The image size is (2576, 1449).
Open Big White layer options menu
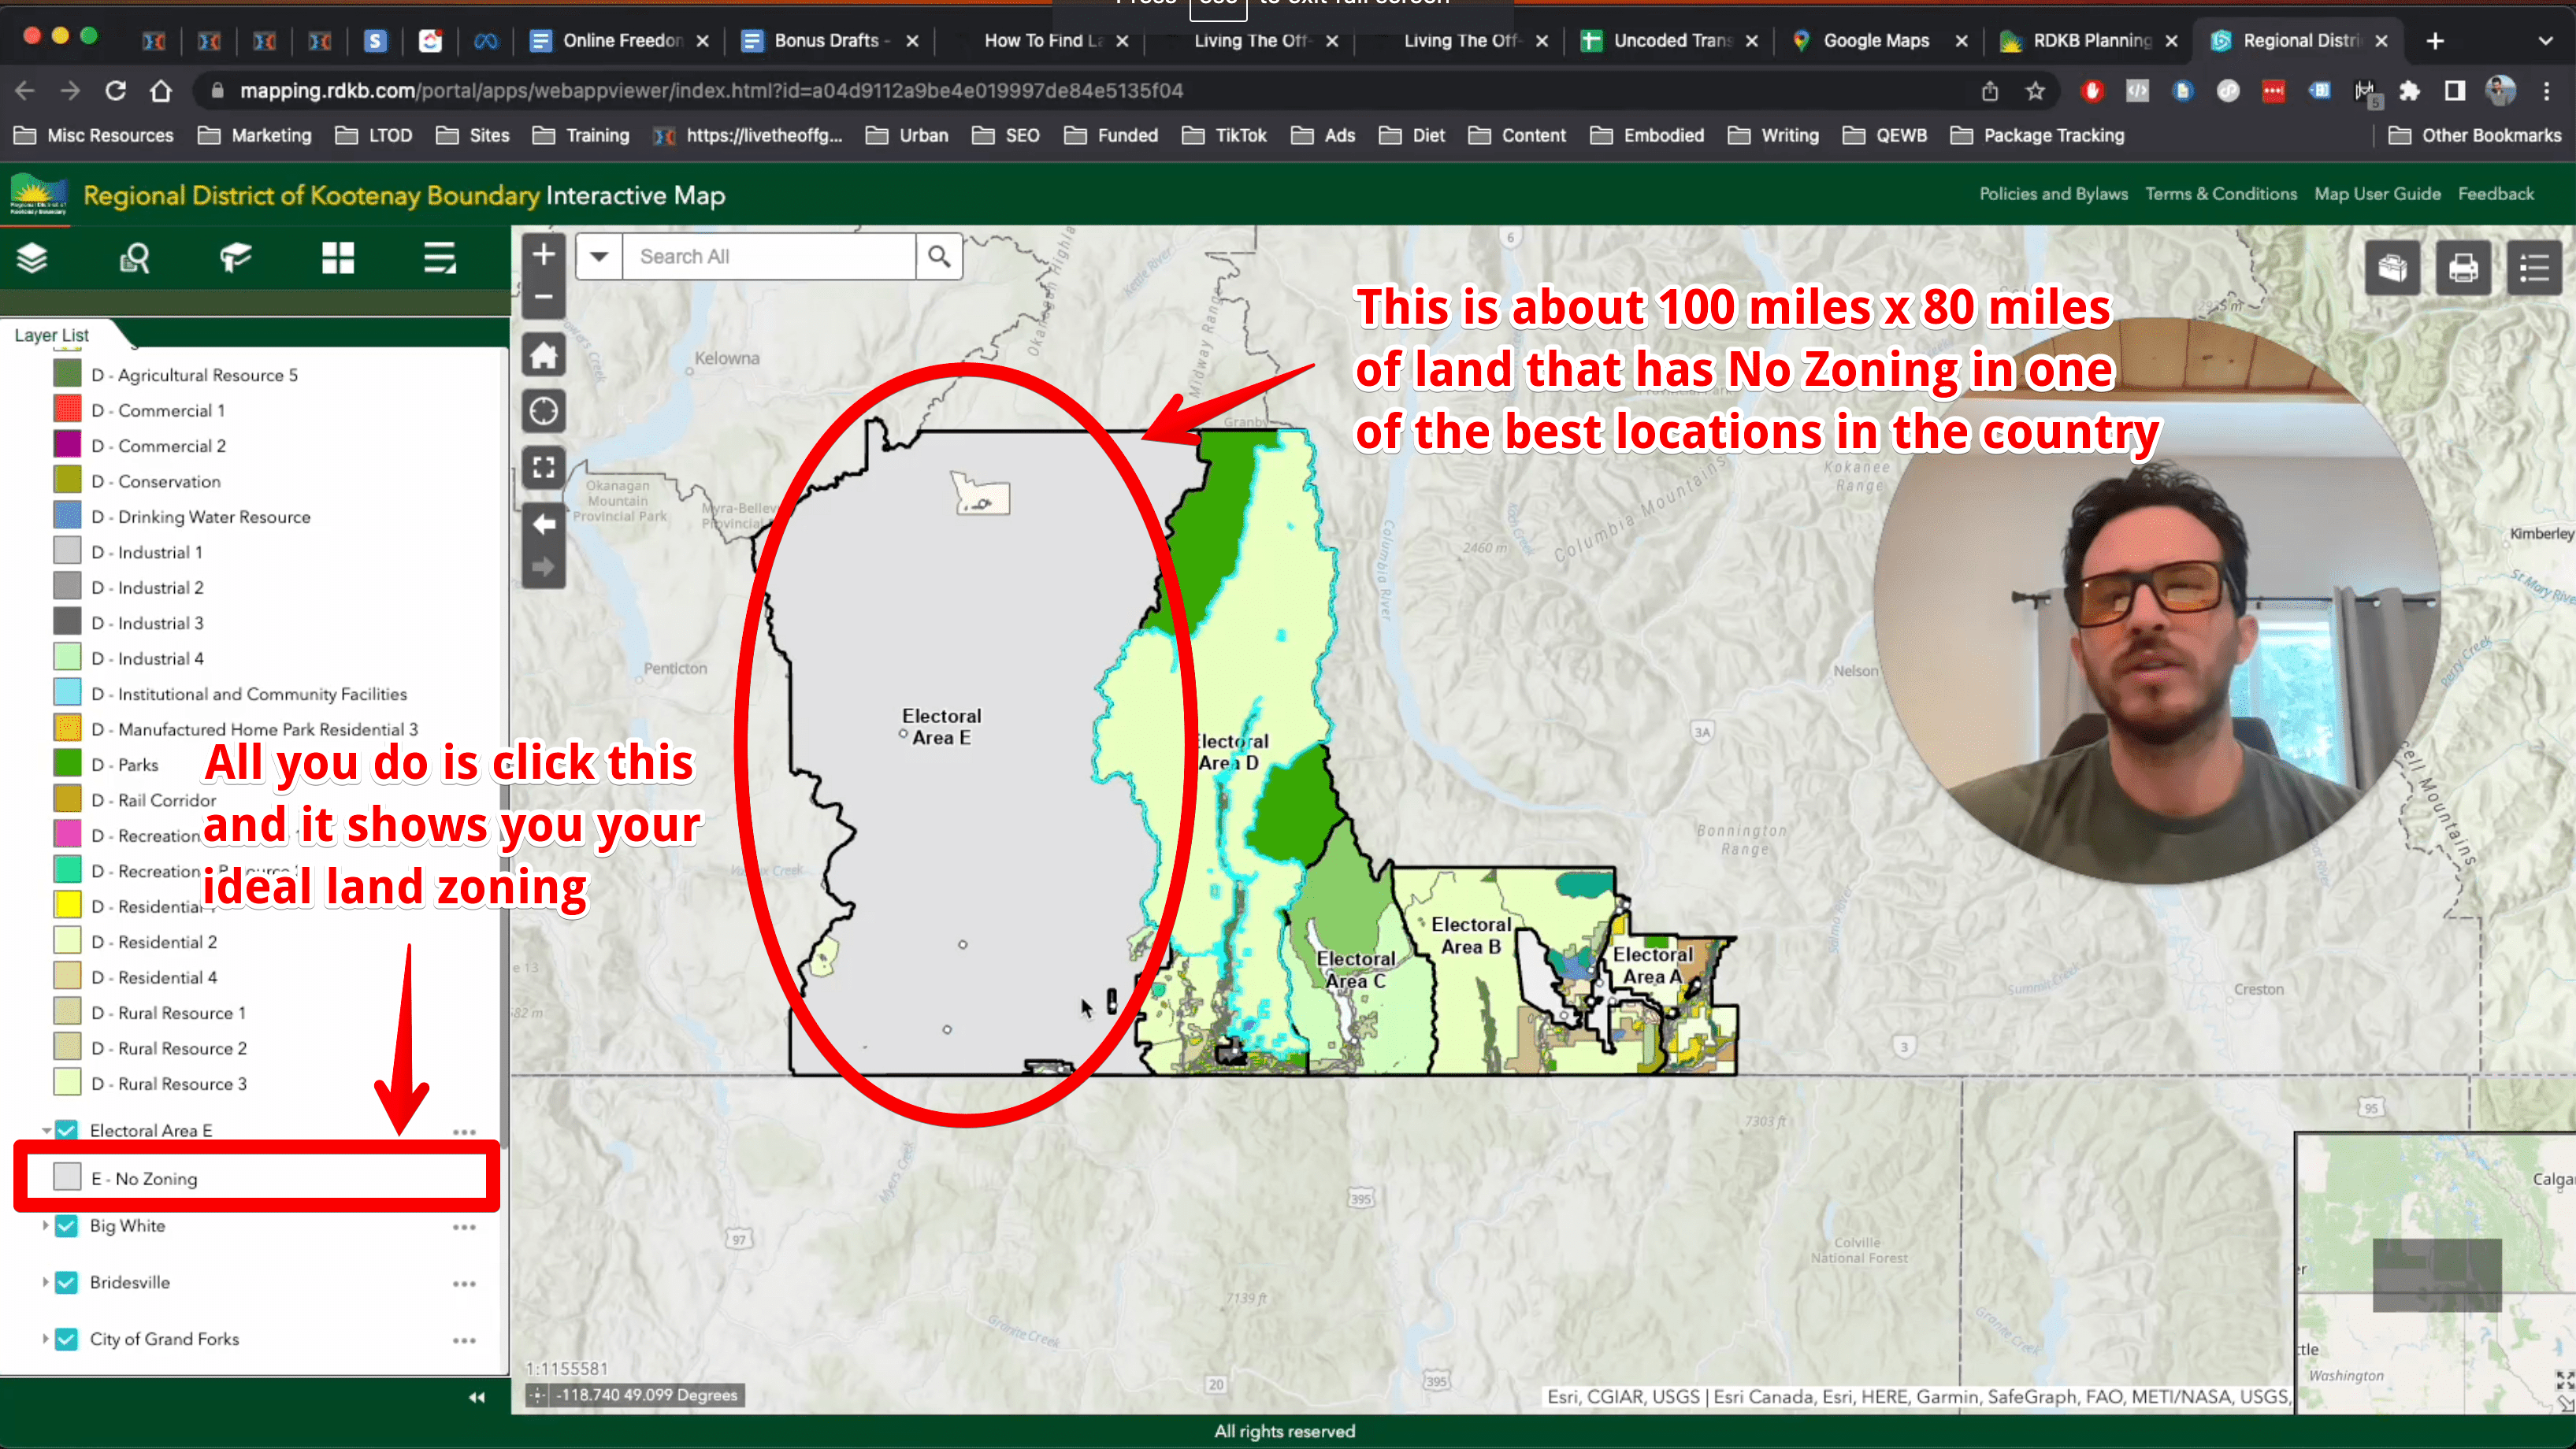coord(464,1227)
